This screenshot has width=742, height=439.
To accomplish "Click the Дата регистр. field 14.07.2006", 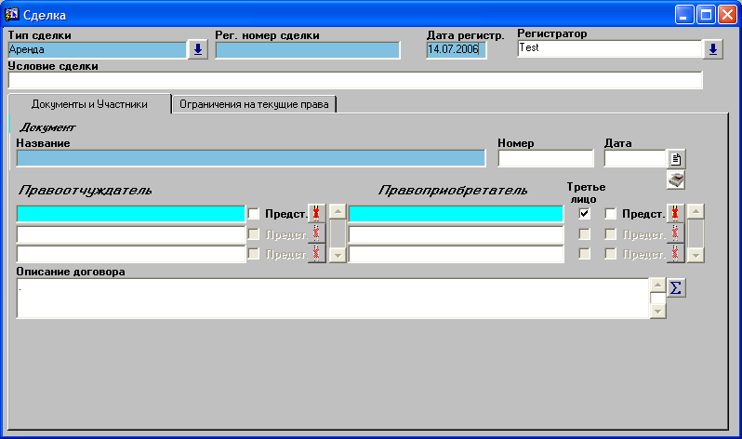I will point(457,49).
